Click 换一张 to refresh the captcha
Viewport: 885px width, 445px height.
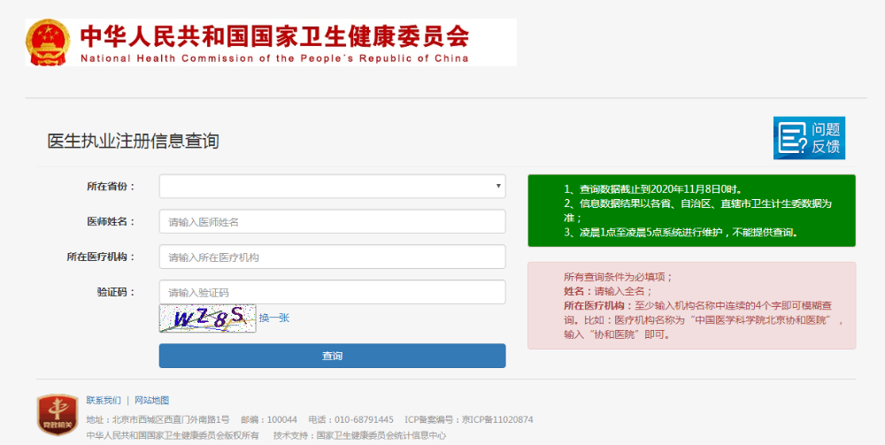[273, 318]
